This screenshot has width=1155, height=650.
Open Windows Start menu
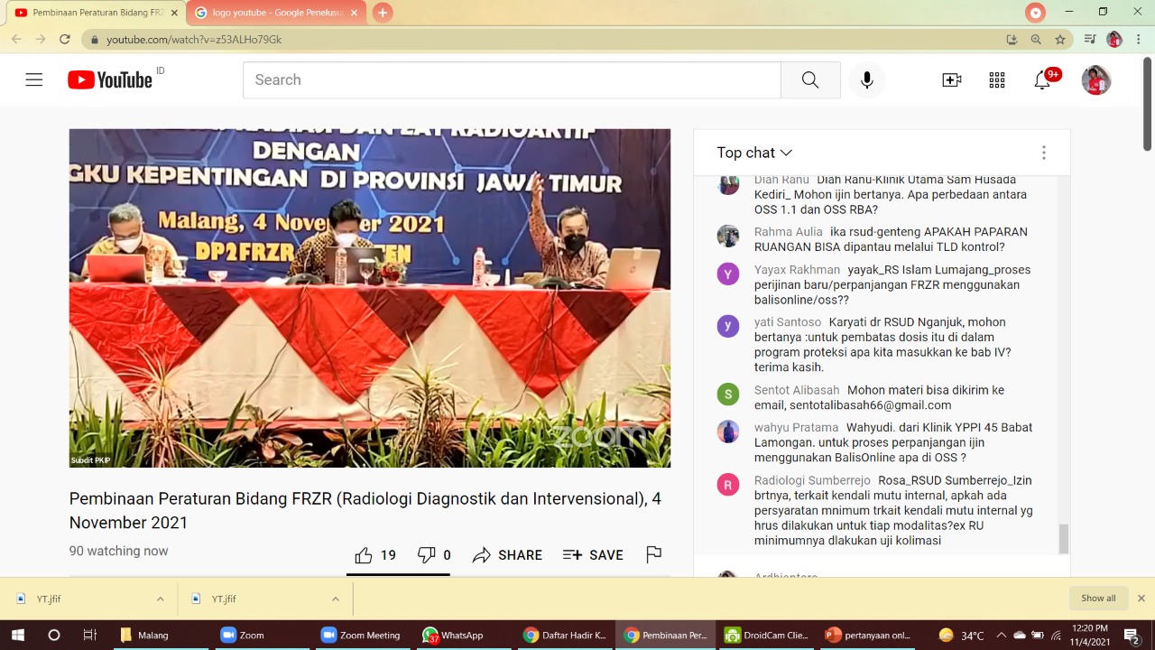pyautogui.click(x=18, y=636)
